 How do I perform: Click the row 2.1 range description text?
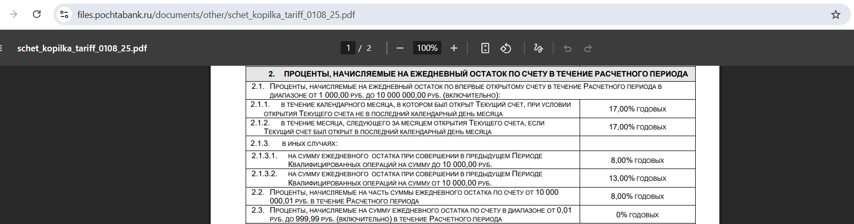(x=466, y=90)
